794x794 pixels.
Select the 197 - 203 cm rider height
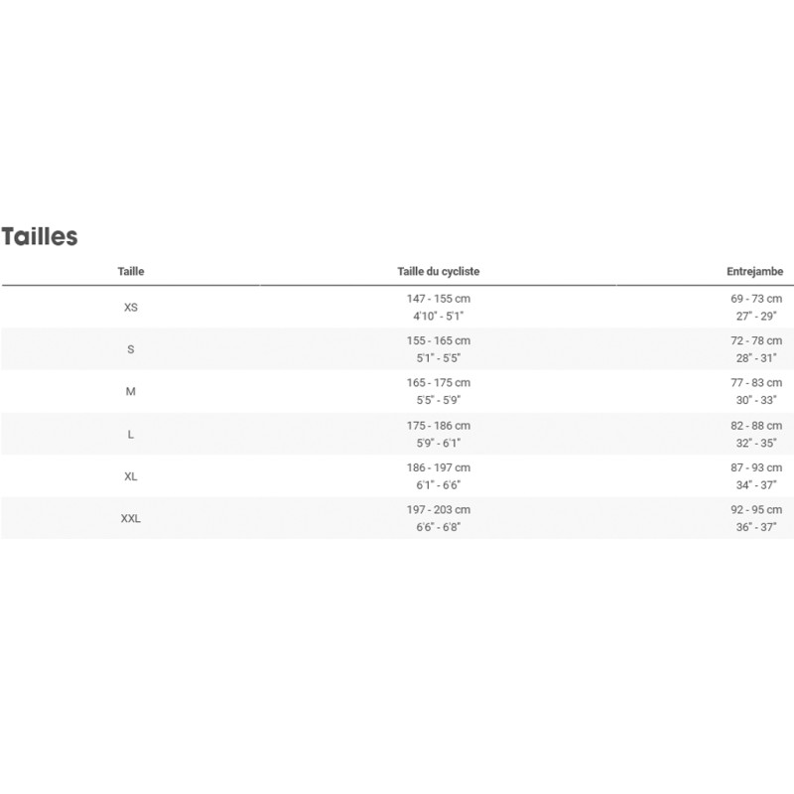click(x=438, y=509)
